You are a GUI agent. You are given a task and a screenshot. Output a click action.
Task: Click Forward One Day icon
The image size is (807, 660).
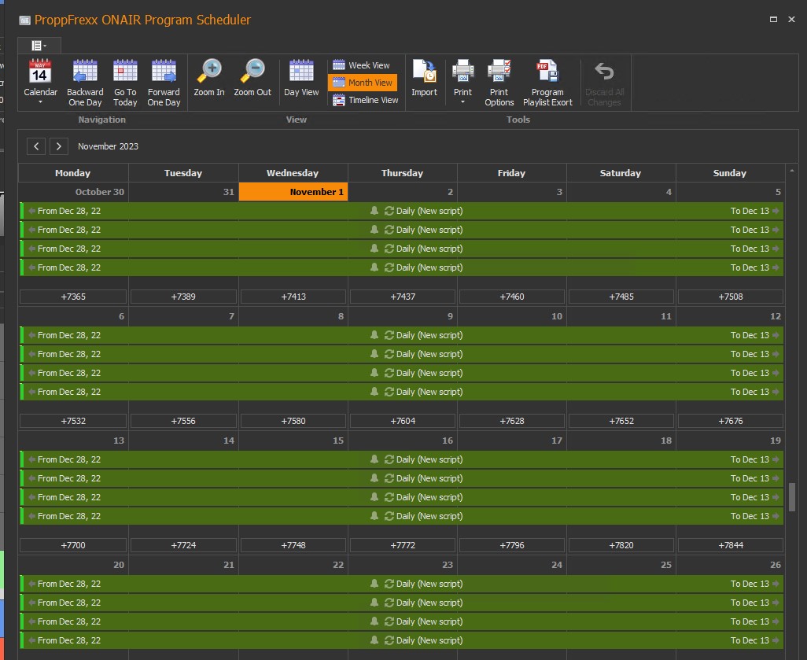click(x=164, y=72)
